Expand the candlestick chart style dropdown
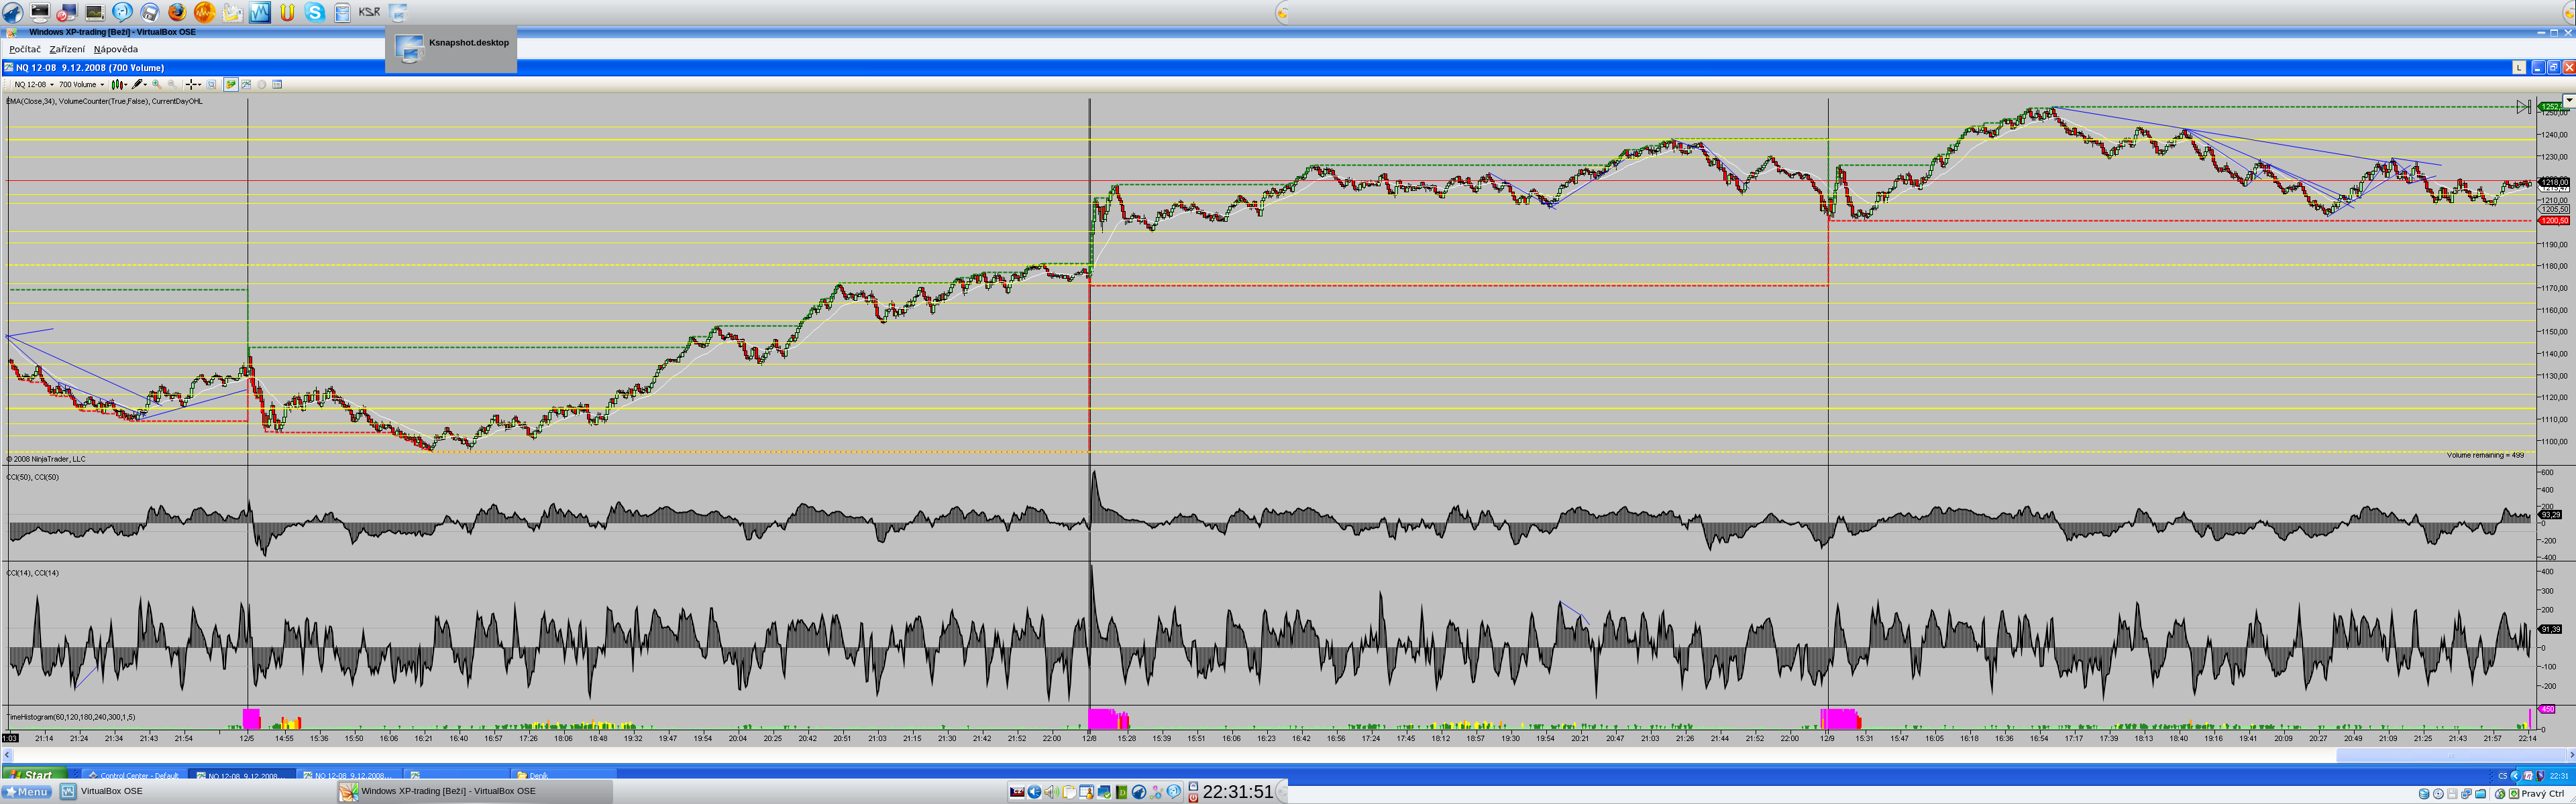 click(126, 85)
